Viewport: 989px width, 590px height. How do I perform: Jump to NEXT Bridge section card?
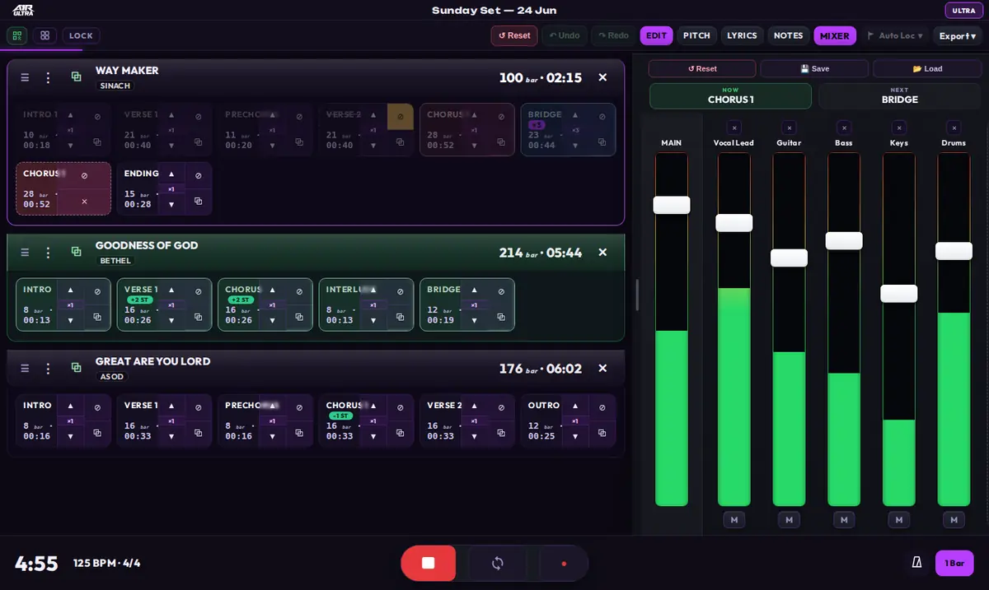tap(899, 95)
